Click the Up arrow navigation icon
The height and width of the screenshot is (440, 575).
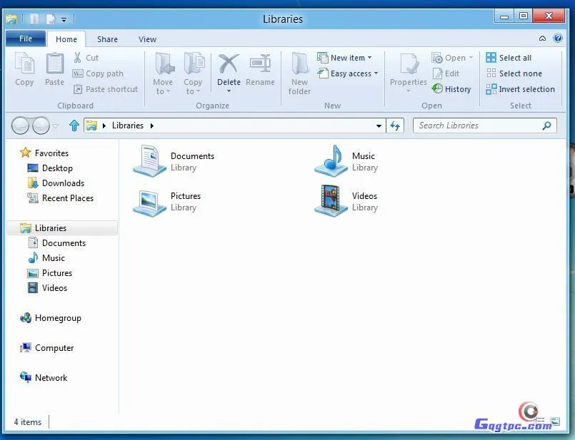pos(74,126)
